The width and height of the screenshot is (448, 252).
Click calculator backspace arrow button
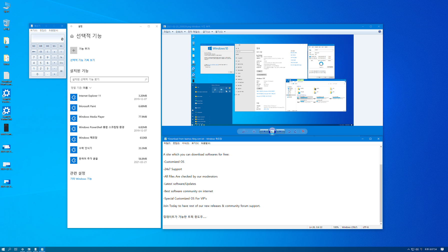click(x=34, y=51)
